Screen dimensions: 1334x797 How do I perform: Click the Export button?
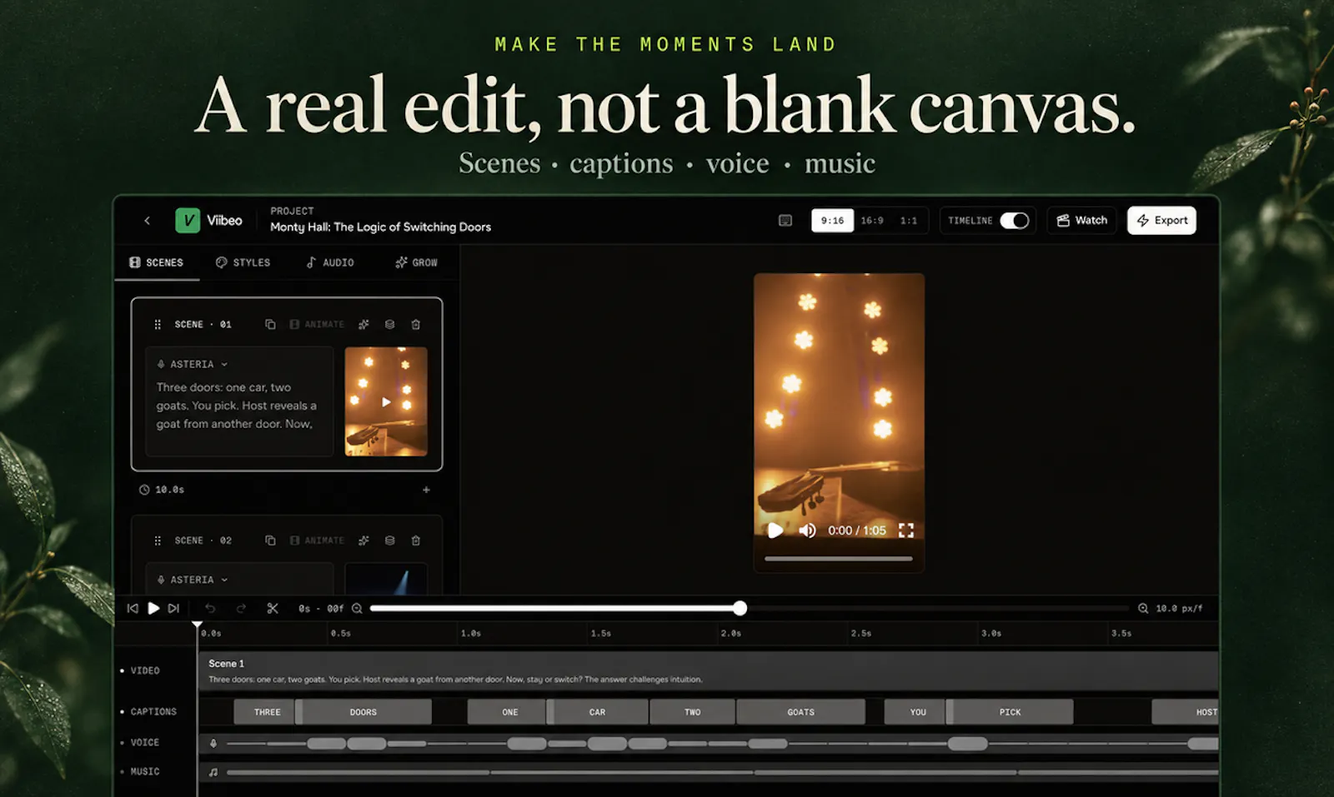pyautogui.click(x=1161, y=221)
